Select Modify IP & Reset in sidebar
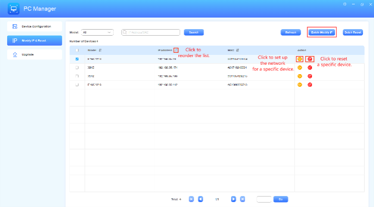This screenshot has width=374, height=207. click(x=35, y=41)
